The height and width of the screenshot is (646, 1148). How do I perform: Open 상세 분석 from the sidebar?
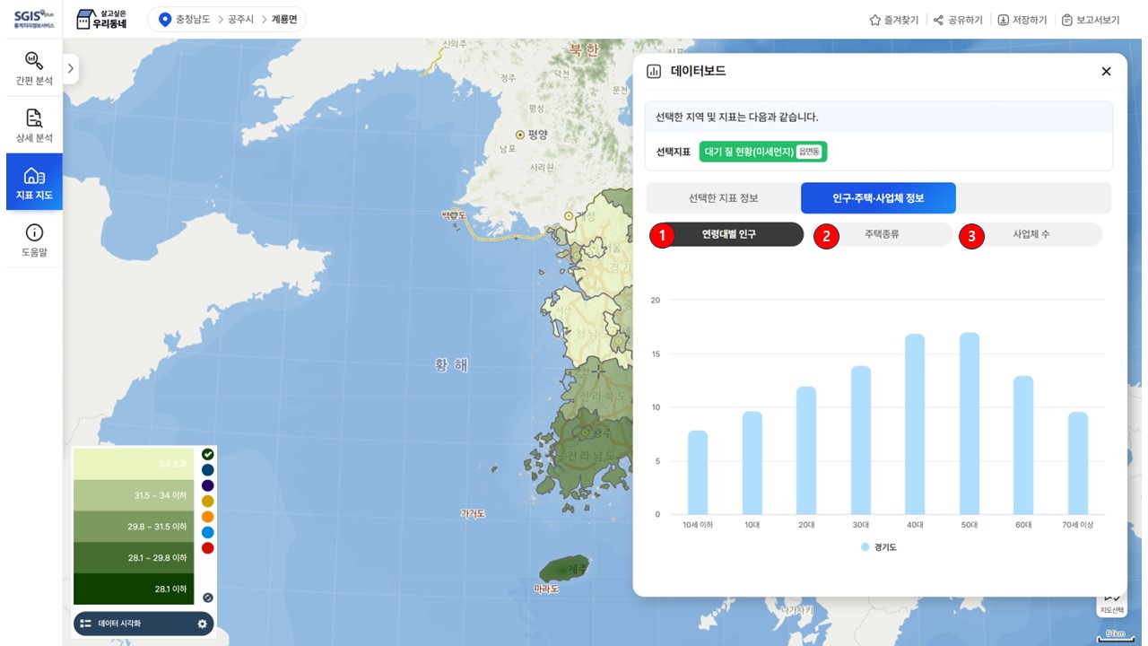[x=34, y=126]
